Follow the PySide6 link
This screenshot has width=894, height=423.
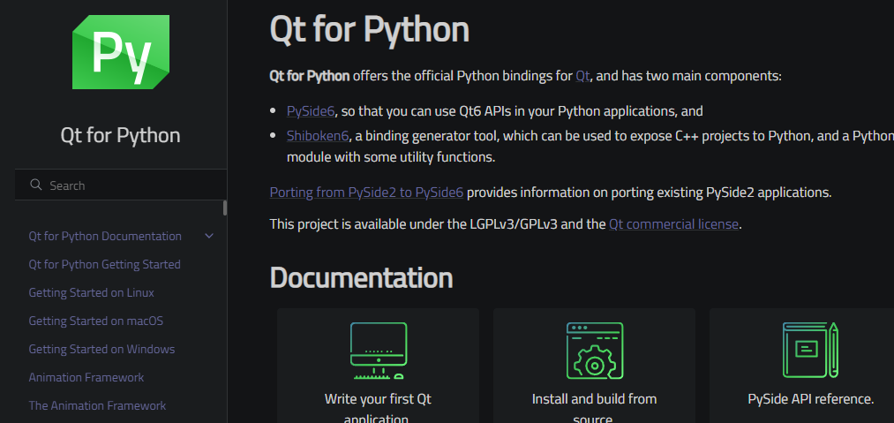pyautogui.click(x=311, y=111)
